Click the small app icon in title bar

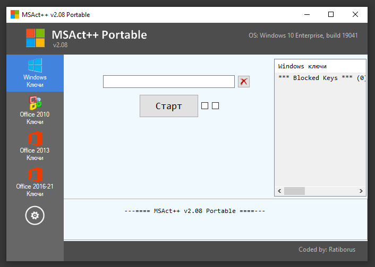tap(14, 14)
